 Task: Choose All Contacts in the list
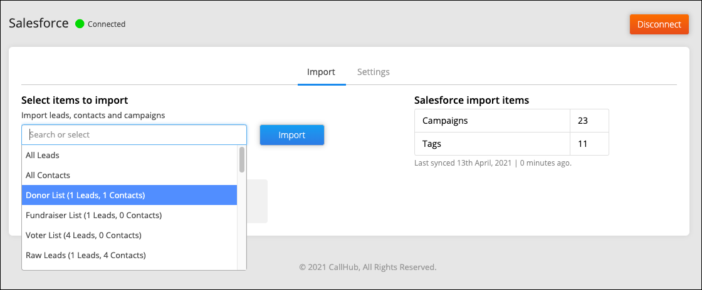tap(129, 176)
